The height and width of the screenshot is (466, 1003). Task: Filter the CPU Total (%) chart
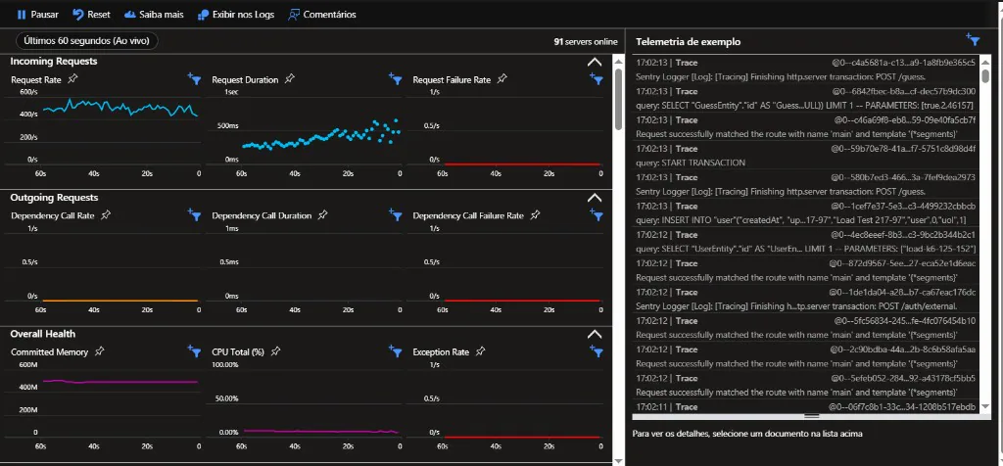point(396,350)
